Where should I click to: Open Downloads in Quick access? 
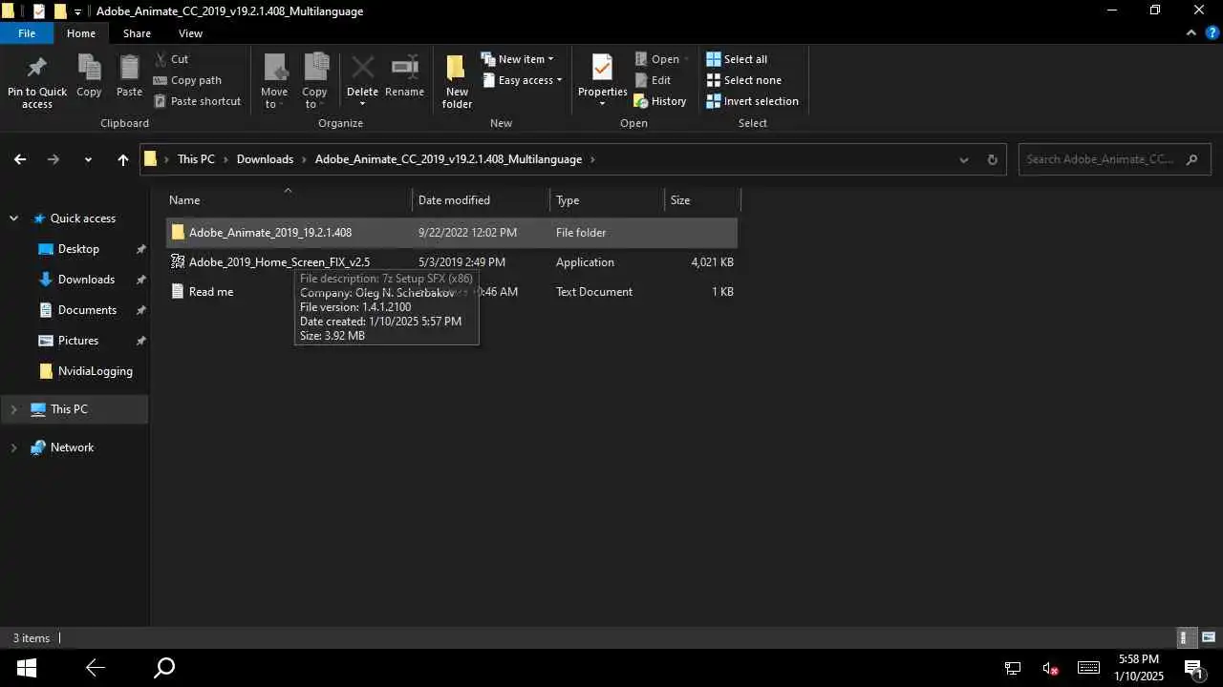[86, 280]
